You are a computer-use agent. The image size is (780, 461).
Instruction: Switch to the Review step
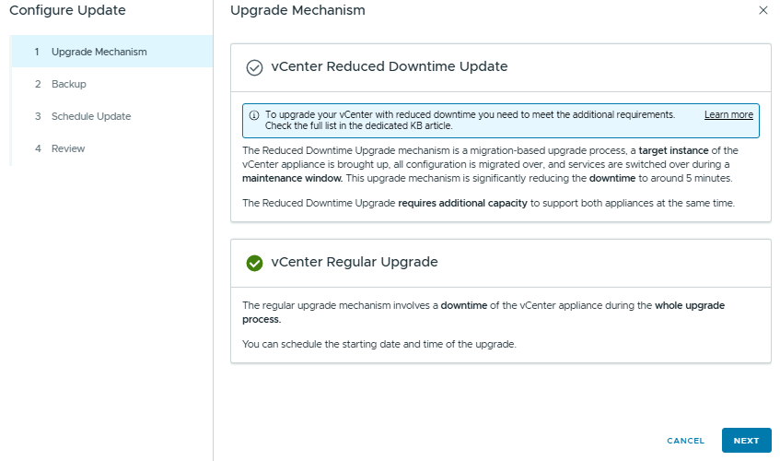[68, 148]
